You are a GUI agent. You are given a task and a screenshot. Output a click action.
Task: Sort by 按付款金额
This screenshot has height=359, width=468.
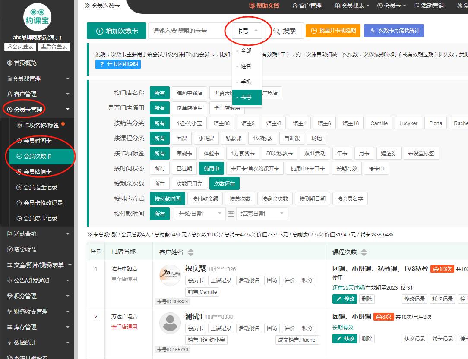pos(205,199)
